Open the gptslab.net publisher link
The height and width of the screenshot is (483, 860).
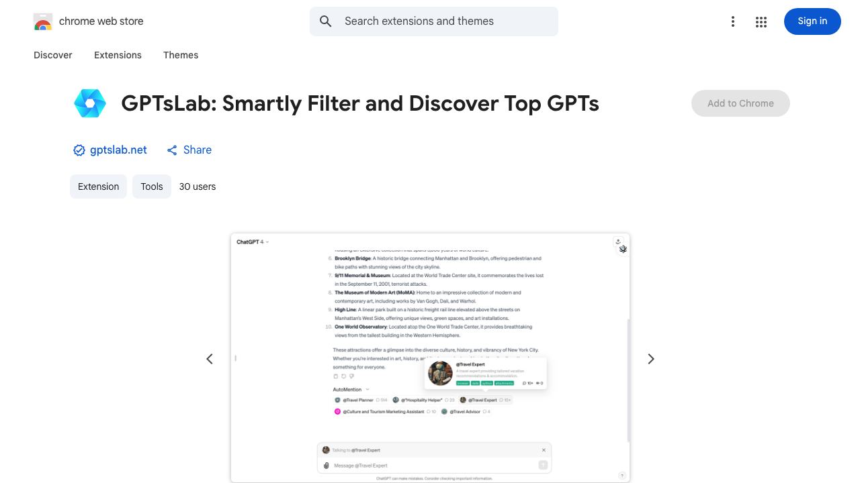(x=118, y=150)
